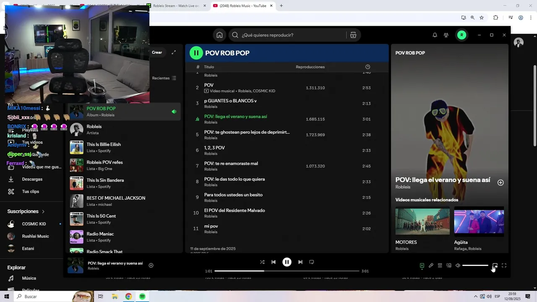Open Robleis artist link in Now Playing panel
The height and width of the screenshot is (302, 537).
click(x=403, y=187)
